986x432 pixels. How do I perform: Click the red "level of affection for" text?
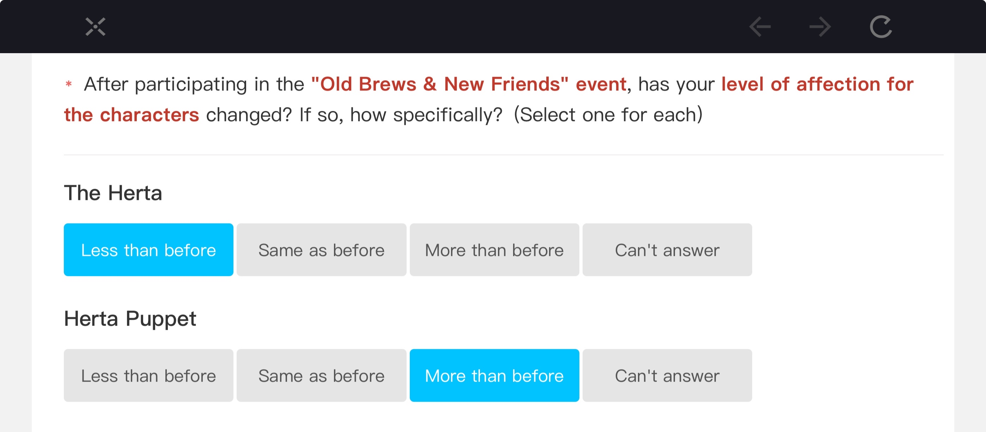(x=817, y=84)
